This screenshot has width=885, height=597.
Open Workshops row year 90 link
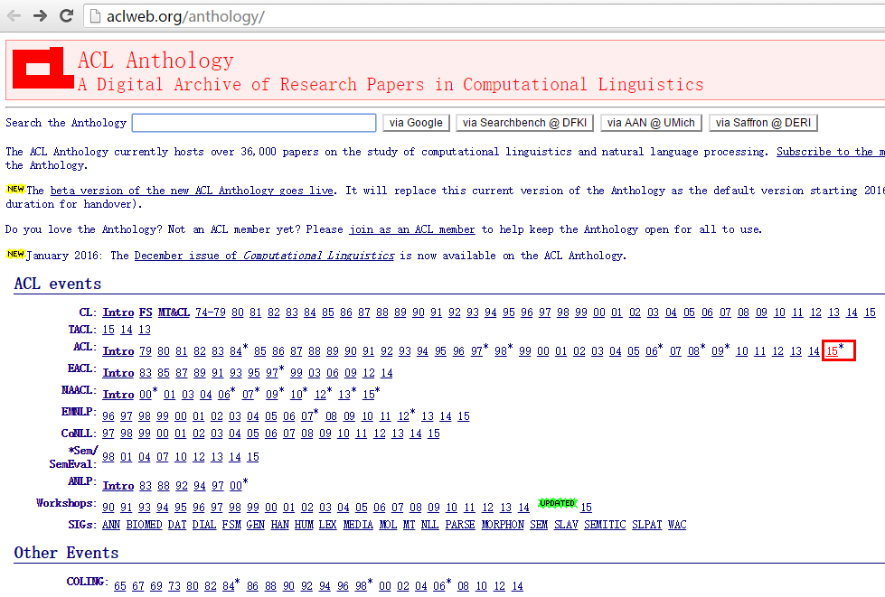[108, 508]
